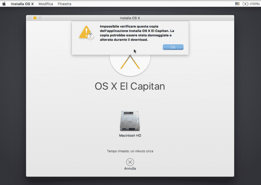Click Tempo rimasto: un minuto circa text

(130, 151)
